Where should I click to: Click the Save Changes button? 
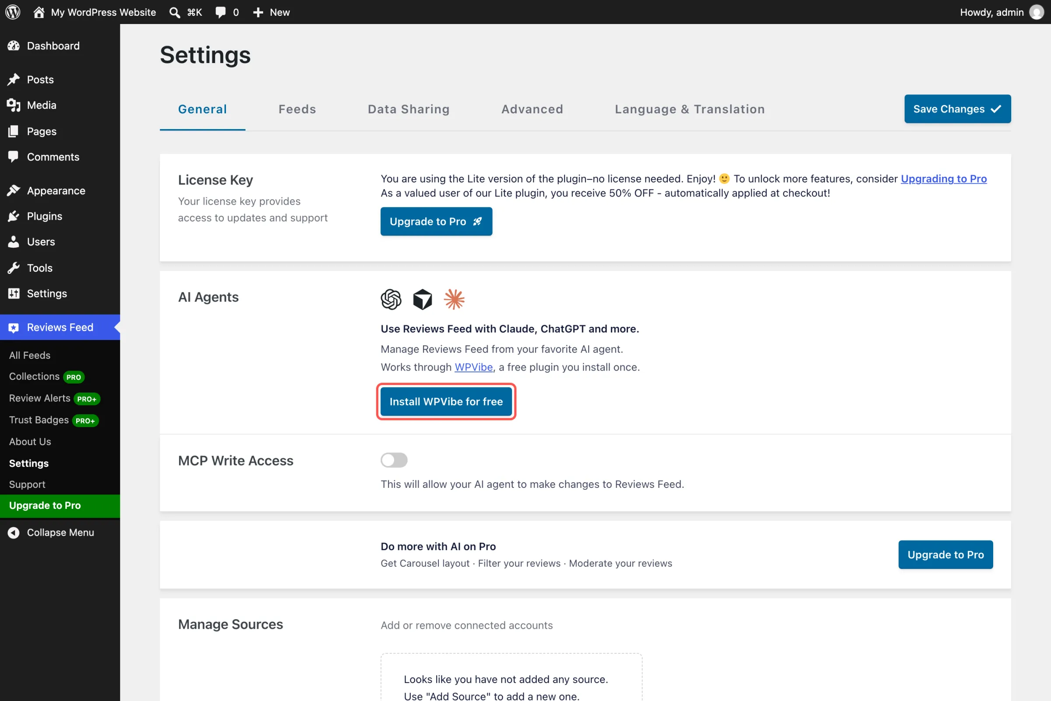click(x=957, y=109)
